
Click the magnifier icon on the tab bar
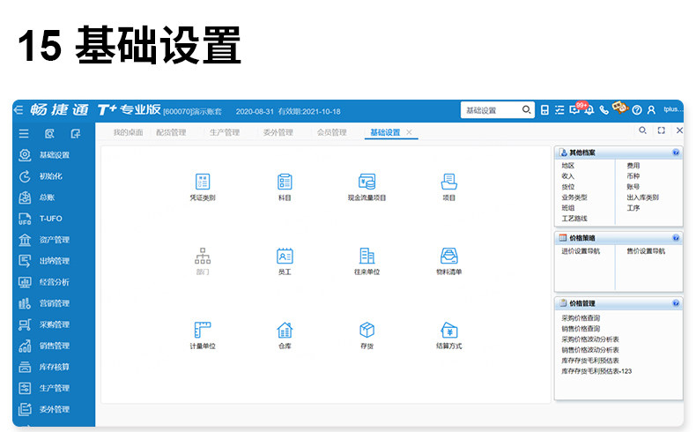click(642, 130)
